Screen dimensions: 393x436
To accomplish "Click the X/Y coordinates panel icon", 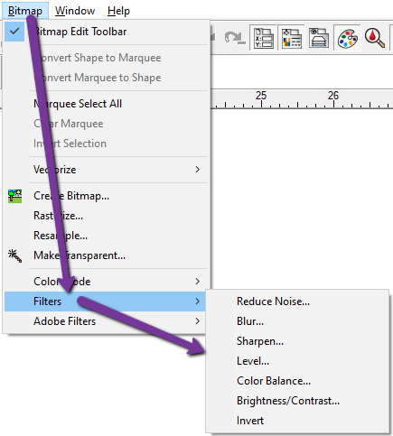I will pos(264,38).
